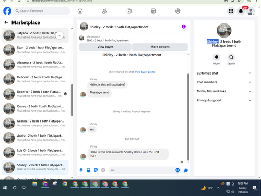Send a thumbs-up like
261x196 pixels.
point(186,170)
